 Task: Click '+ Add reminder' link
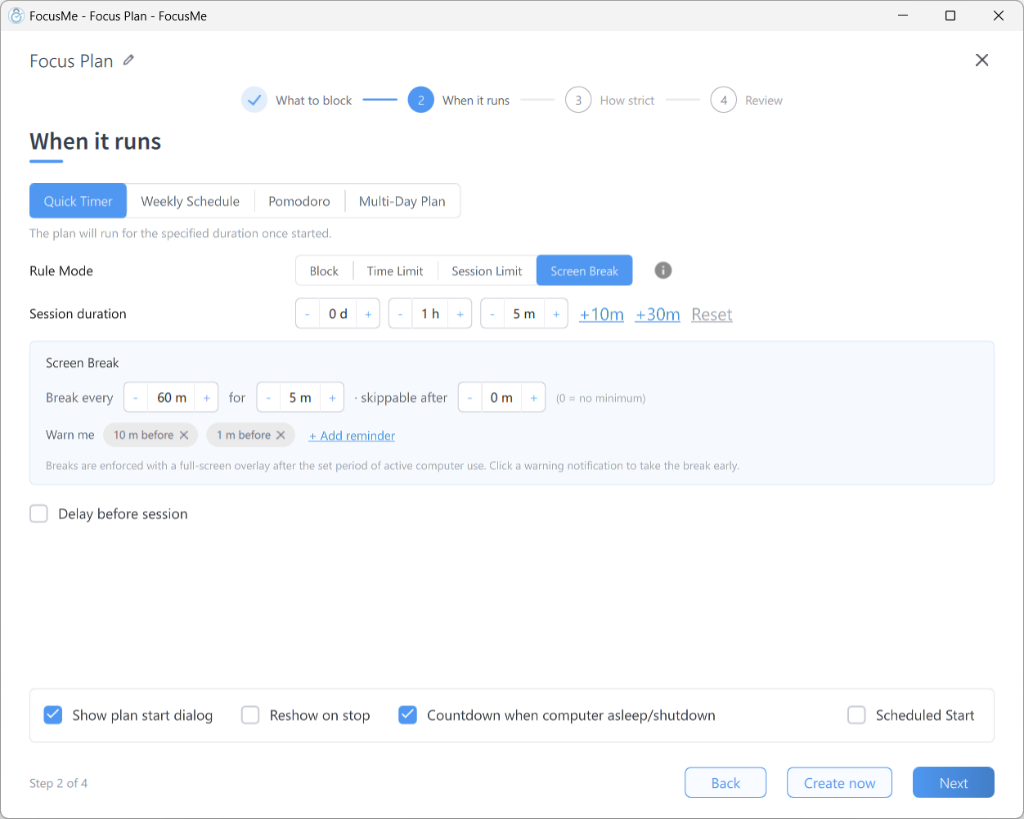pyautogui.click(x=352, y=436)
